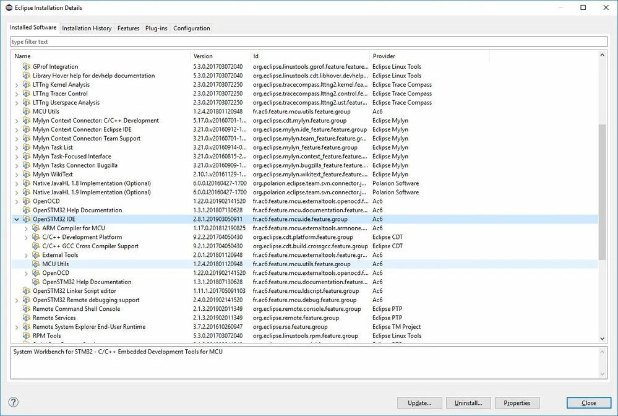Click the LTTng Kernel Analysis feature icon
Image resolution: width=618 pixels, height=416 pixels.
point(27,85)
